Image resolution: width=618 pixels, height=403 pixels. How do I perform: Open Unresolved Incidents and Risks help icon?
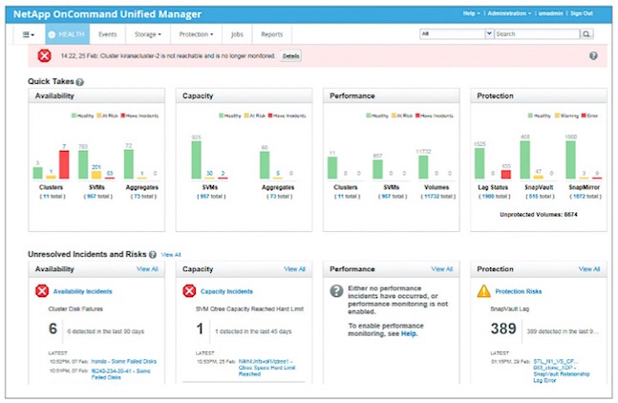(x=153, y=254)
